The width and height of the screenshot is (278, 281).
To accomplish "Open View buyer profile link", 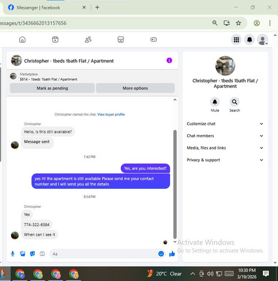I will [x=111, y=115].
